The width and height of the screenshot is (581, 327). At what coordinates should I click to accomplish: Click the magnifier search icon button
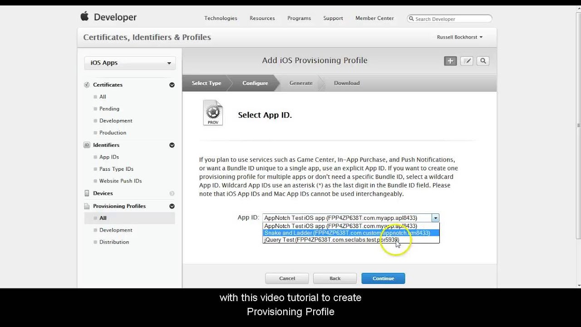coord(483,61)
